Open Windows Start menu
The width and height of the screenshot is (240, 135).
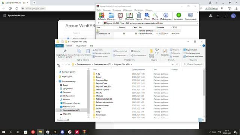[x=3, y=132]
